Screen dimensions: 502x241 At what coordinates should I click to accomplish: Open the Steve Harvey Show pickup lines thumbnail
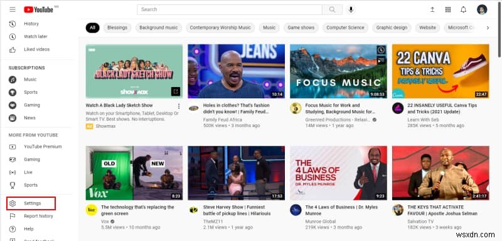(x=237, y=173)
